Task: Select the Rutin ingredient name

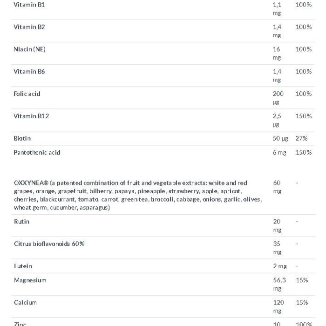Action: (x=21, y=221)
